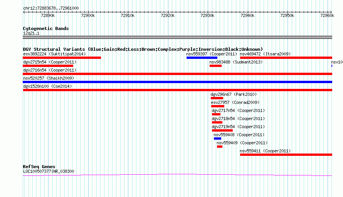Viewport: 343px width, 197px height.
Task: Click the nsv983488 (Sudmant2013) red bar
Action: click(x=216, y=66)
